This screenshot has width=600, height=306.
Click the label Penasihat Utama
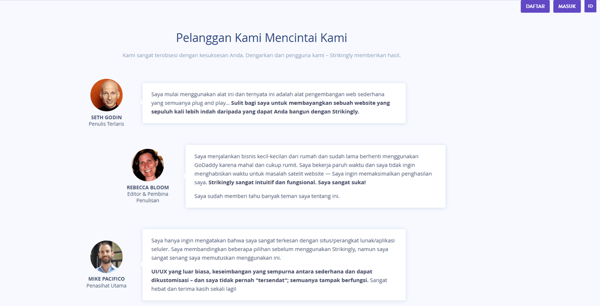click(106, 286)
